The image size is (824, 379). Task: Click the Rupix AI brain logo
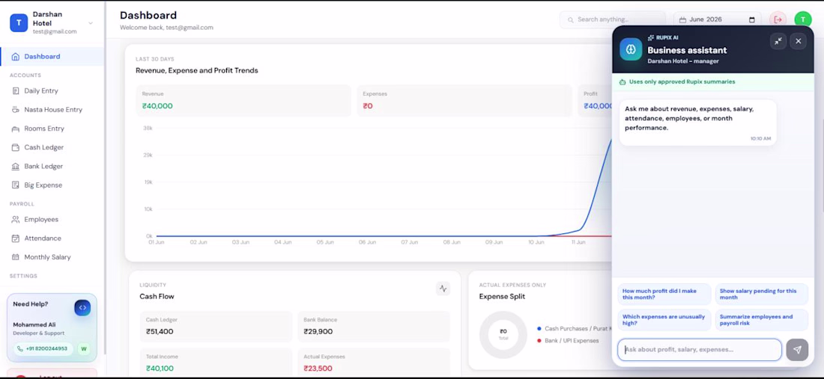[x=631, y=49]
